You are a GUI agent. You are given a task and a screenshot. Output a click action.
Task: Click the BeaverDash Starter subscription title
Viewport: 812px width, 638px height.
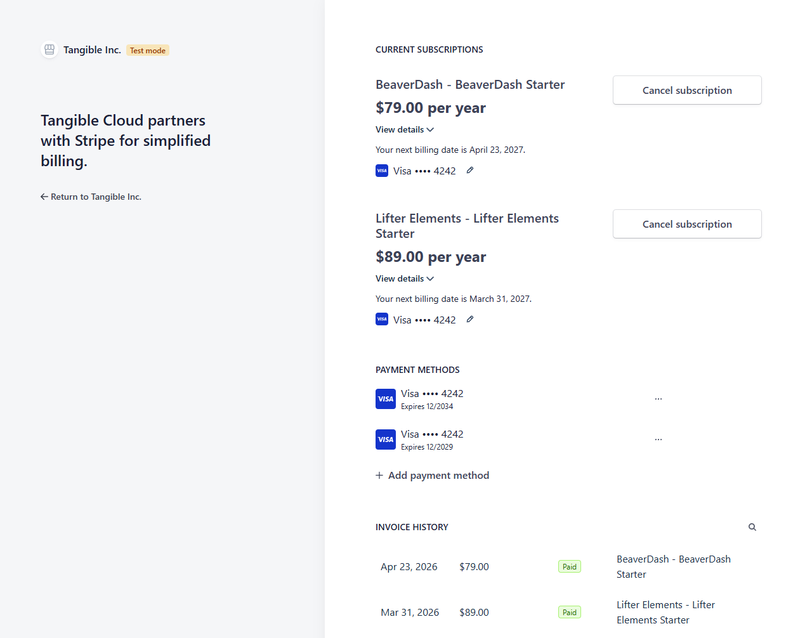click(470, 84)
